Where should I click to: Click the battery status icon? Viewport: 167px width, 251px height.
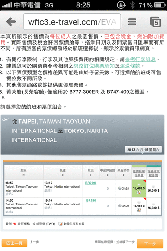coord(160,5)
